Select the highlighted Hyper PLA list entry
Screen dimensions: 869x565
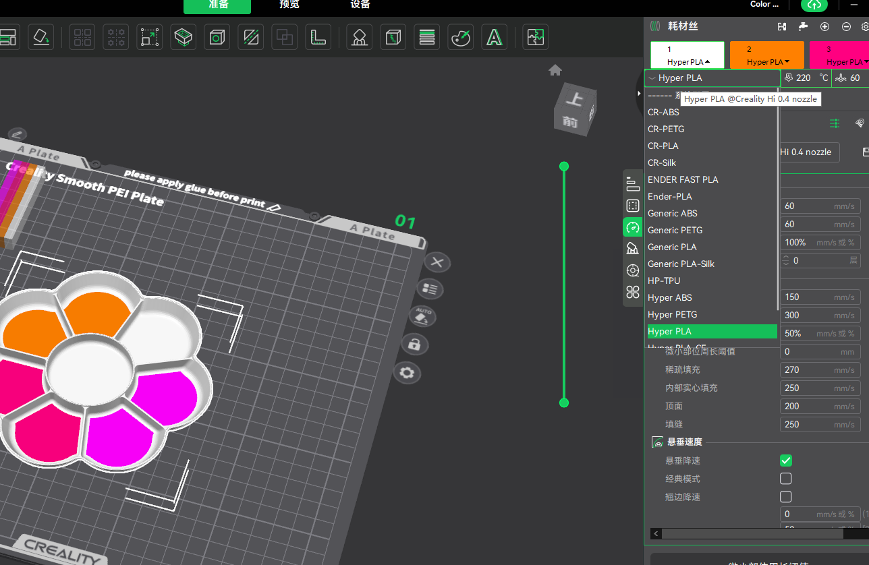(x=711, y=331)
